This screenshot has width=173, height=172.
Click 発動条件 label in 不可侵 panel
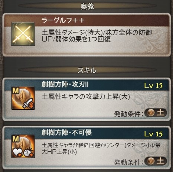point(128,162)
